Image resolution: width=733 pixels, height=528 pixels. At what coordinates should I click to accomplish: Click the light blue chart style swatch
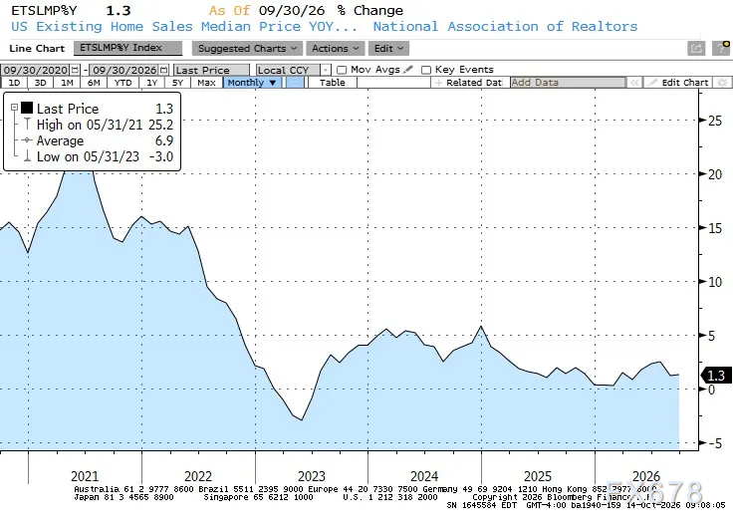(x=295, y=83)
